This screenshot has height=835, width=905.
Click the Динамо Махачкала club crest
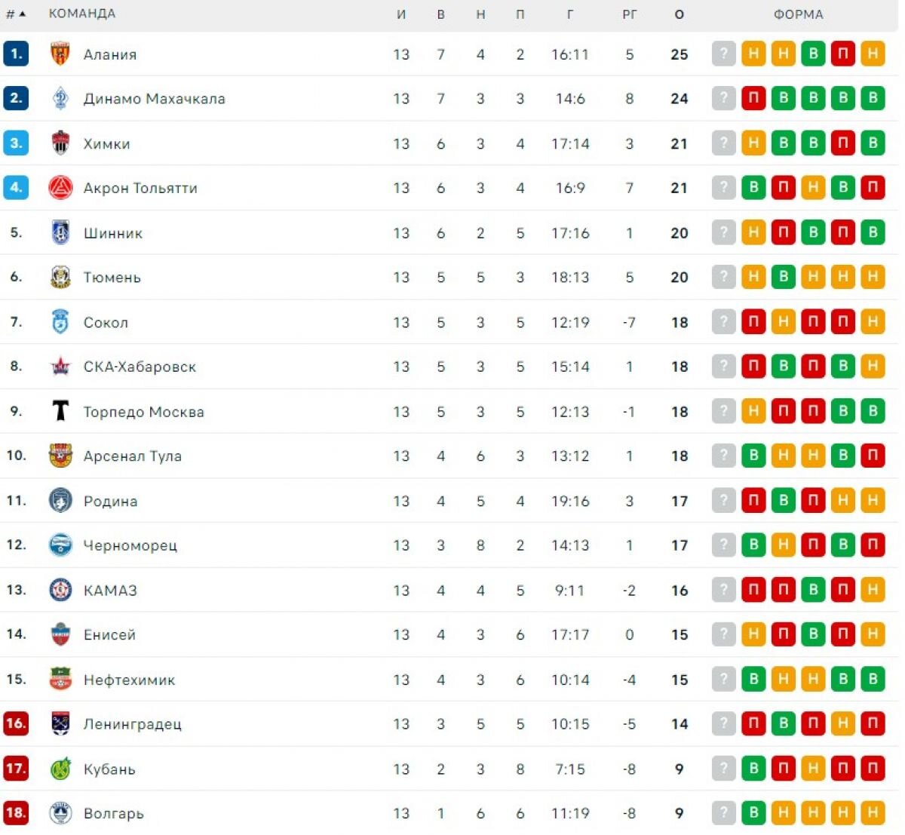coord(60,98)
